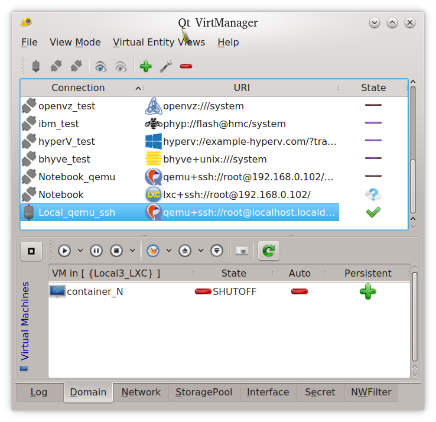Viewport: 436px width, 422px height.
Task: Add a new connection with green plus
Action: point(146,66)
